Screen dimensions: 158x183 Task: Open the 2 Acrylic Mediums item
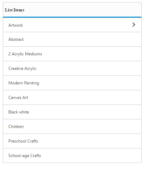(72, 54)
